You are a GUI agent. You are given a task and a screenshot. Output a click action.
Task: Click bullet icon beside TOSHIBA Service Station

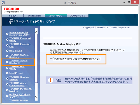tap(7, 78)
